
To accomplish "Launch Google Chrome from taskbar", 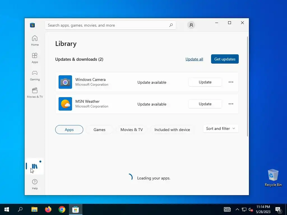I will click(x=62, y=209).
